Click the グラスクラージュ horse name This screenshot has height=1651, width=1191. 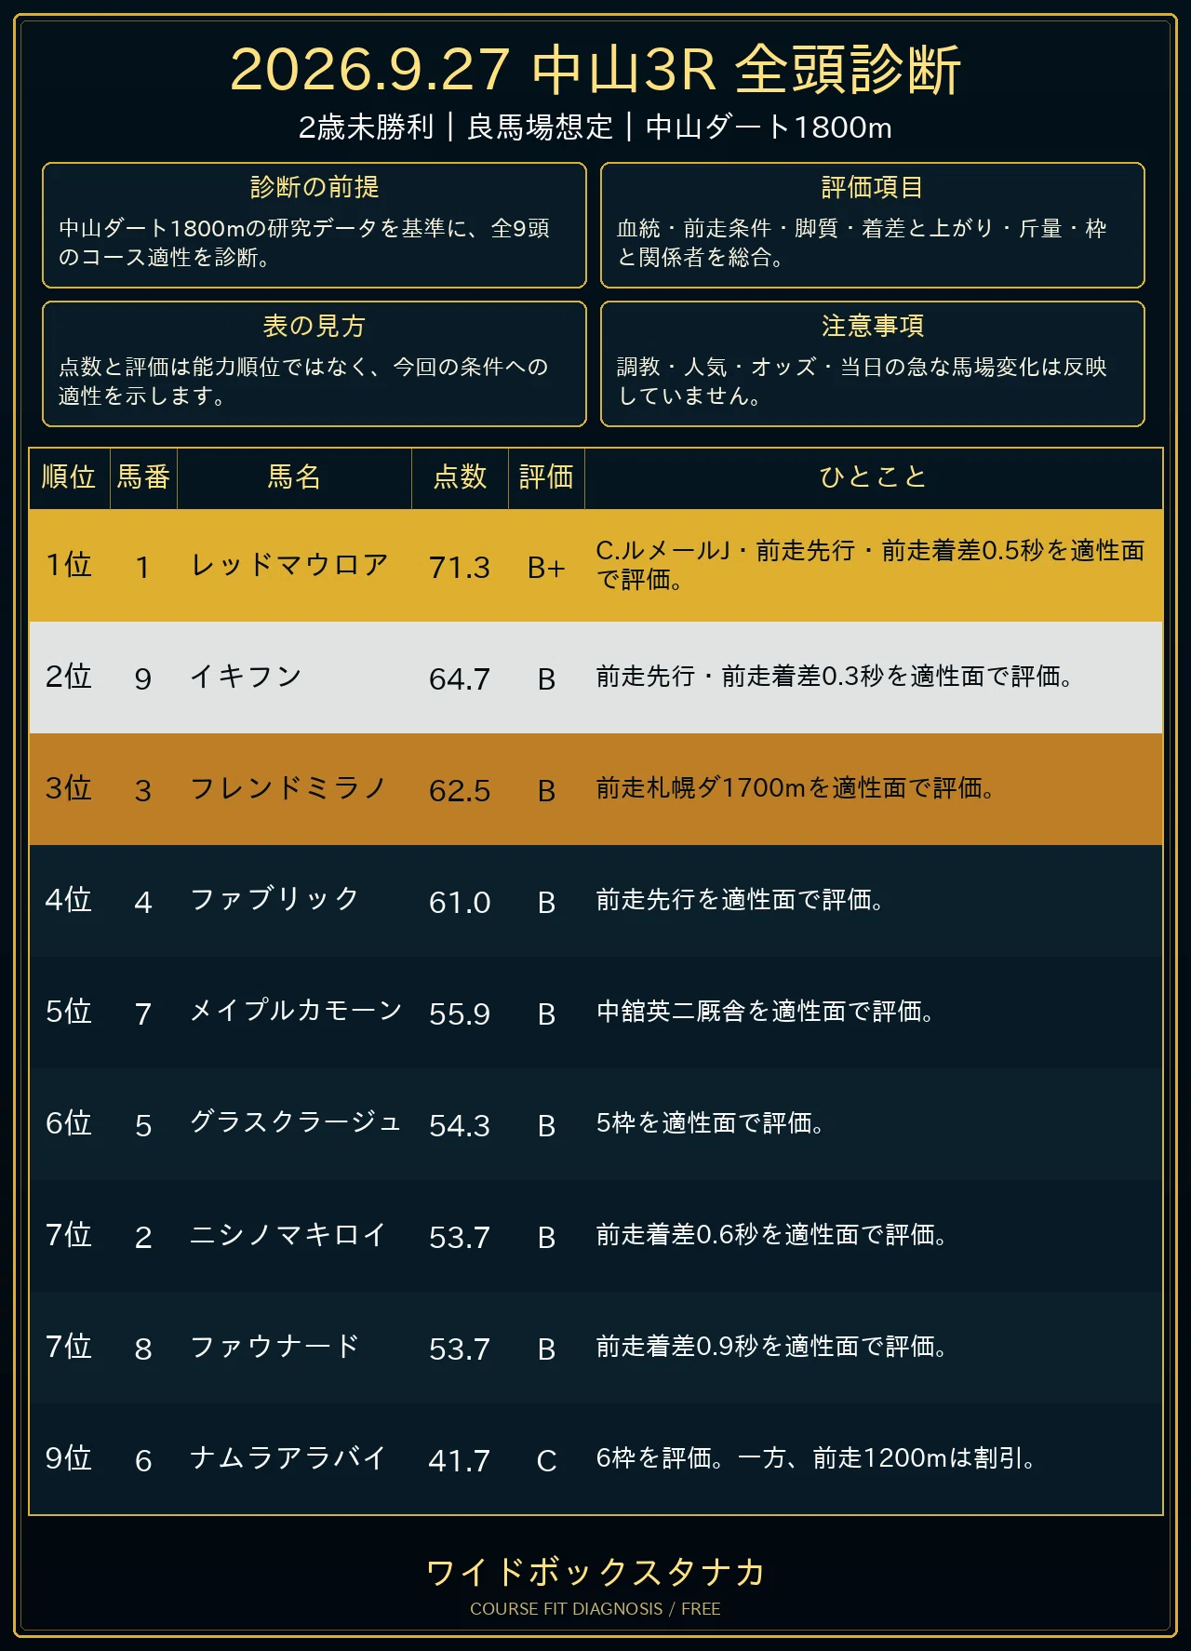(x=296, y=1123)
